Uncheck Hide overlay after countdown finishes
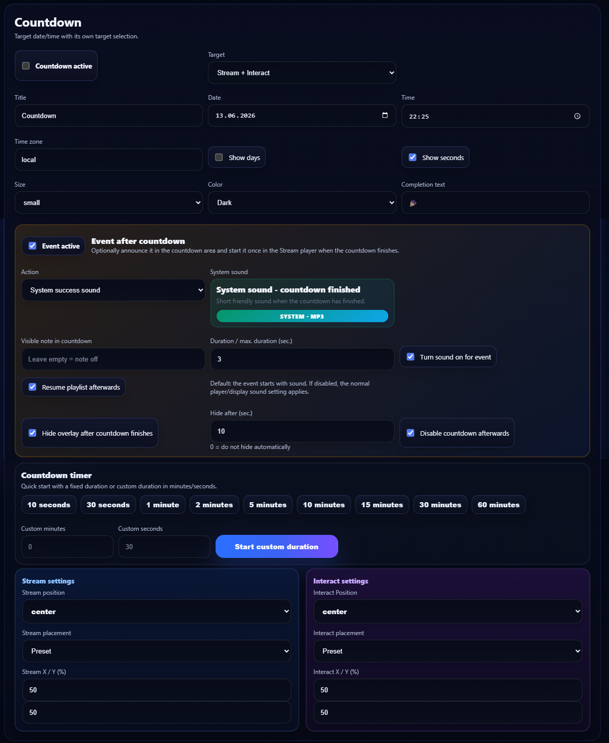609x743 pixels. (33, 433)
